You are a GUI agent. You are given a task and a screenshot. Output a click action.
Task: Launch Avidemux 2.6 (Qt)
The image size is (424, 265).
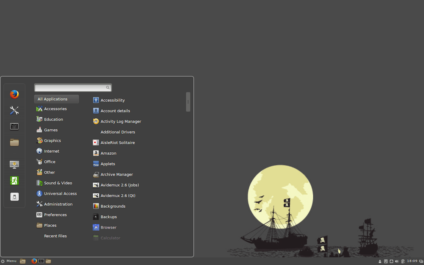pyautogui.click(x=114, y=195)
